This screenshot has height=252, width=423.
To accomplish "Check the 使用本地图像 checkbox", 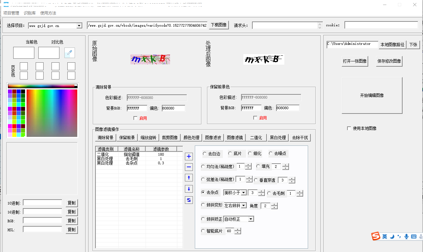I will tap(349, 129).
